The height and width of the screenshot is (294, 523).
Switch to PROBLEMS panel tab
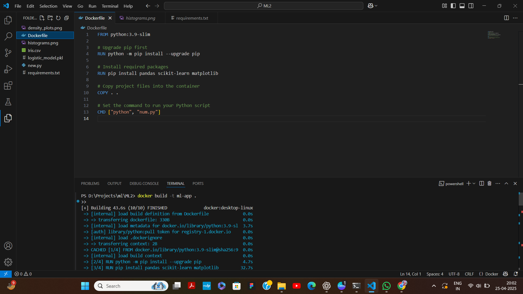90,183
